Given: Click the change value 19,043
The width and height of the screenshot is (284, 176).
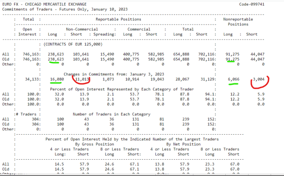Looking at the screenshot, I should point(157,79).
